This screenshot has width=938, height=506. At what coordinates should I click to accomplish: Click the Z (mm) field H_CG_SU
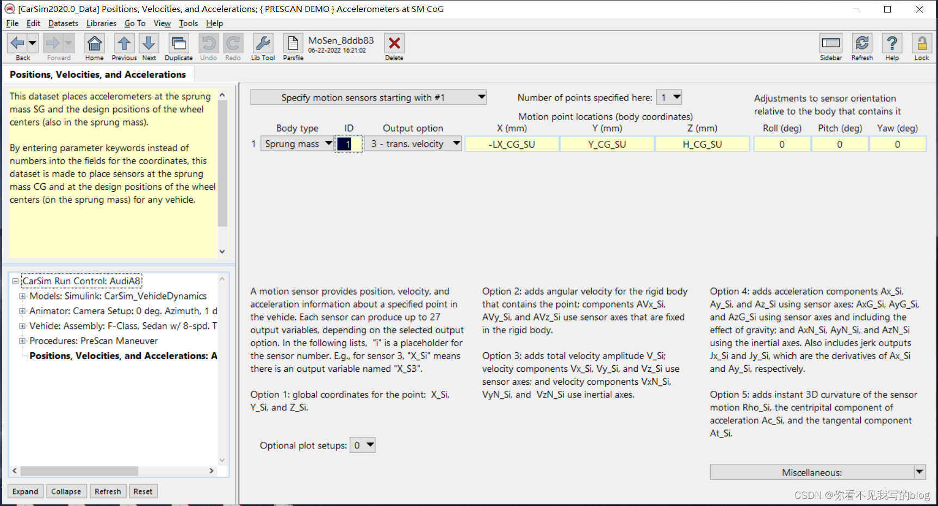[x=702, y=144]
